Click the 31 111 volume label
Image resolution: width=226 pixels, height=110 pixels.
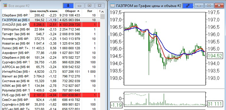point(215,104)
